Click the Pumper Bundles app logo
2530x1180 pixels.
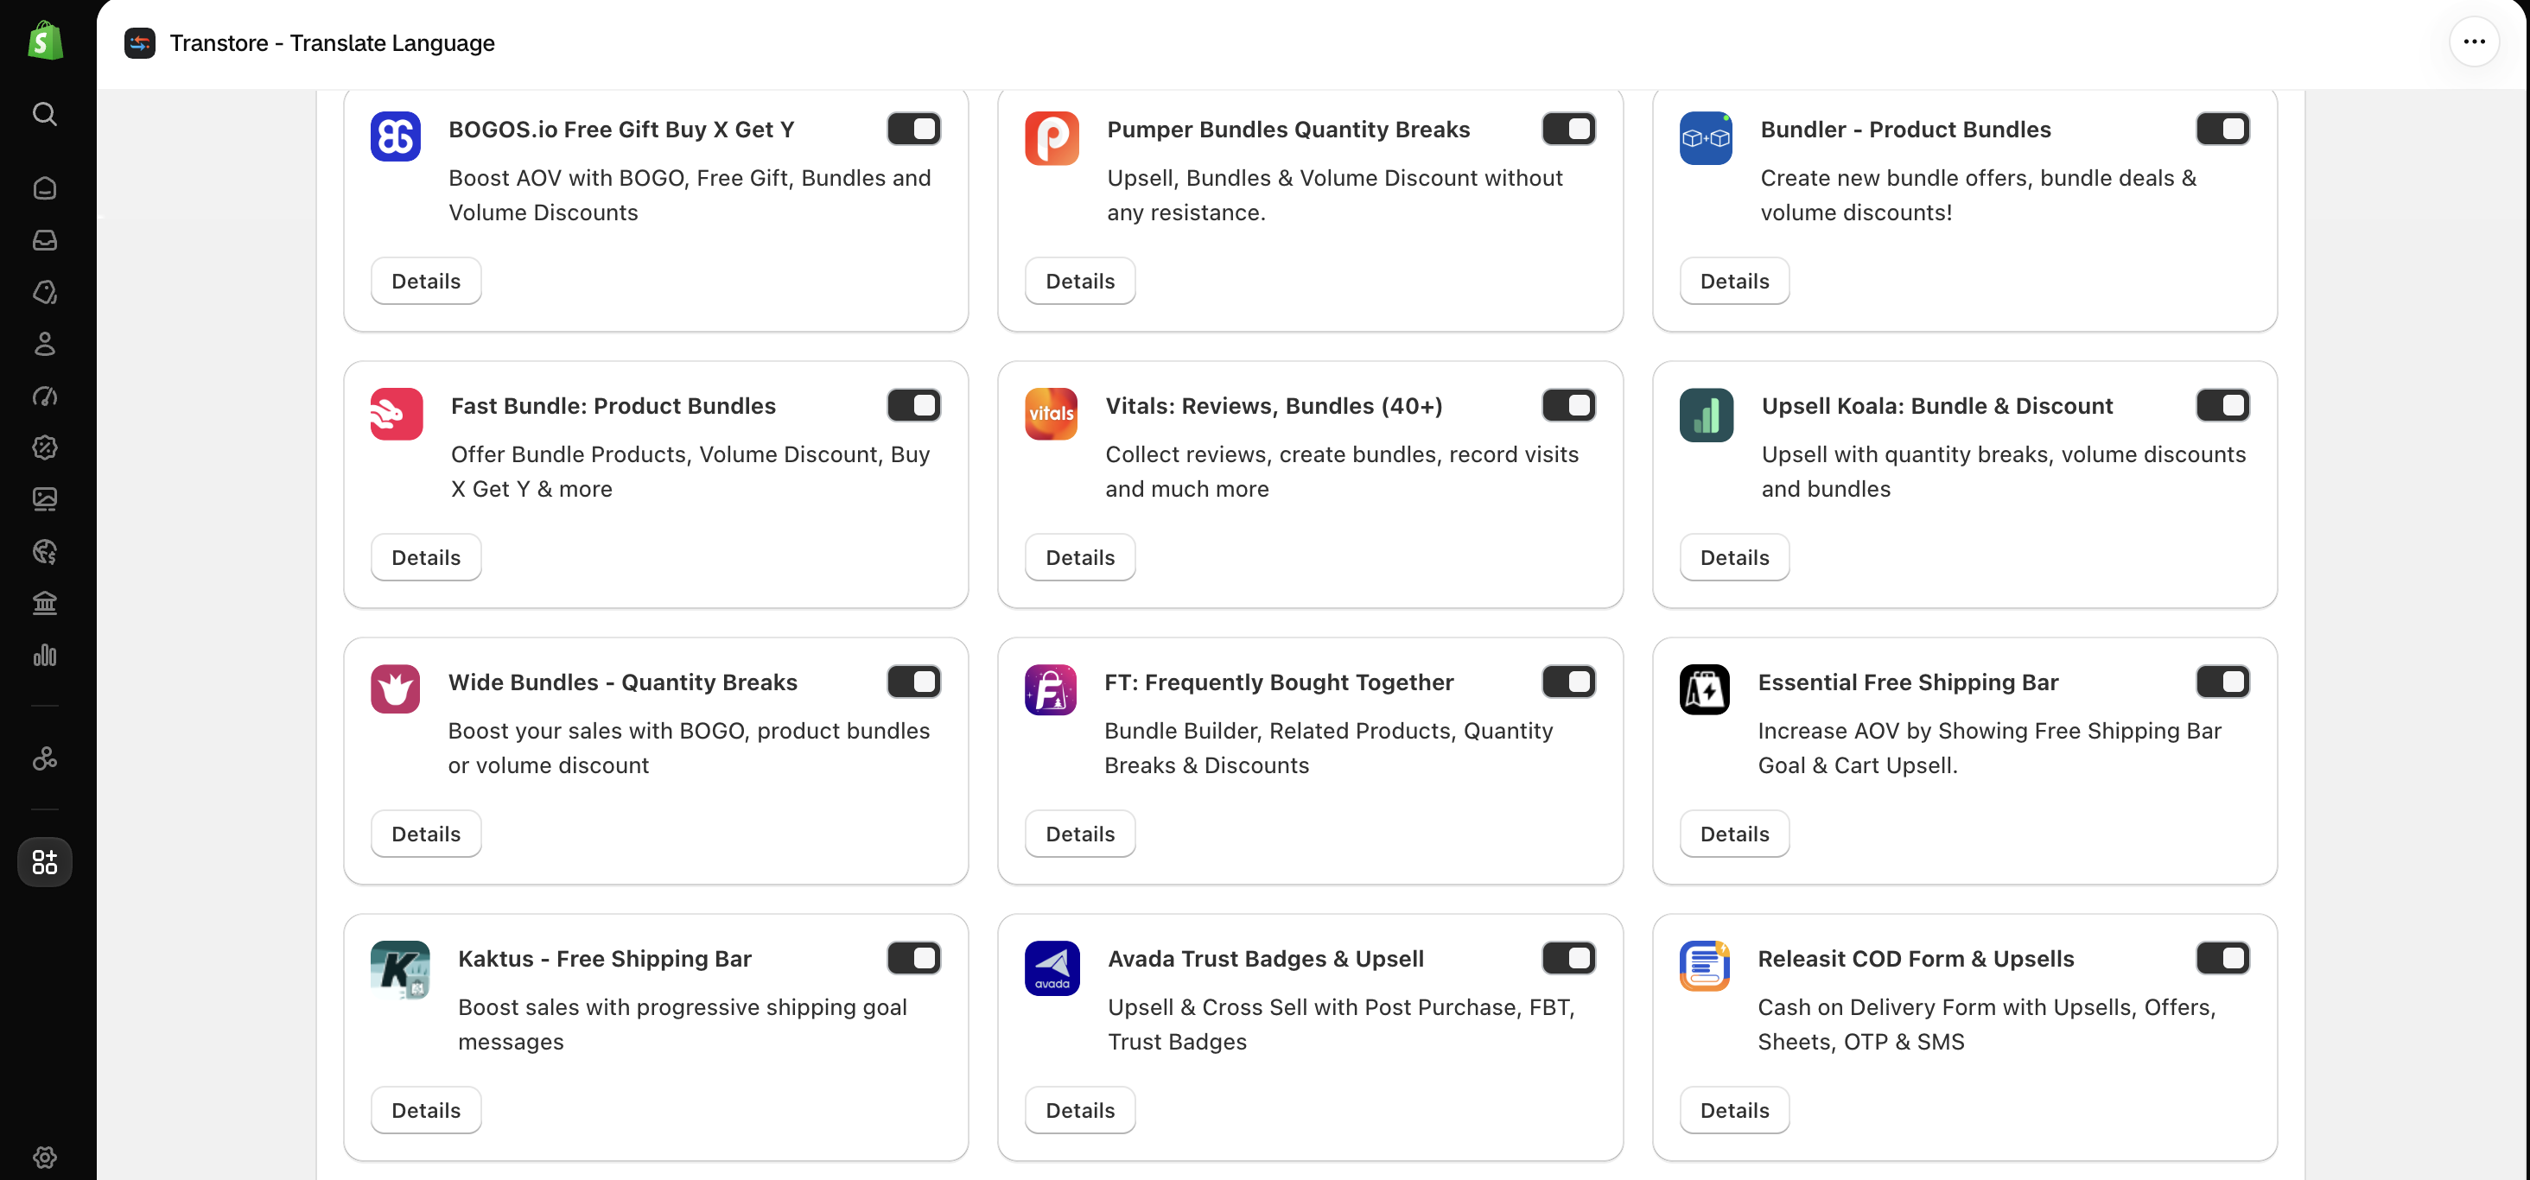point(1052,137)
